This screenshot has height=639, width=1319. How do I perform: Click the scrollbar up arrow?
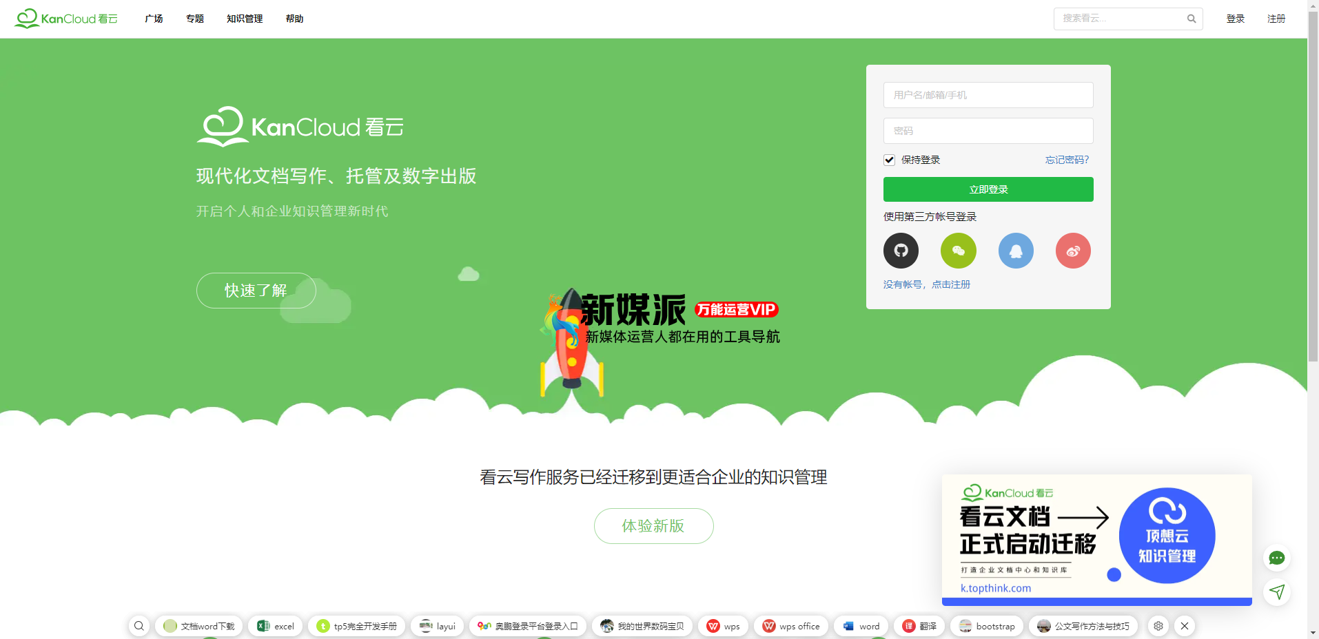pos(1313,5)
